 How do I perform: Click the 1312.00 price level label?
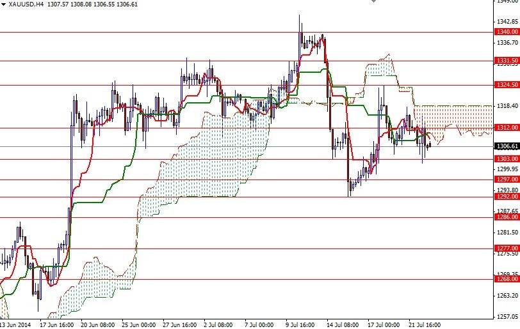pos(506,128)
